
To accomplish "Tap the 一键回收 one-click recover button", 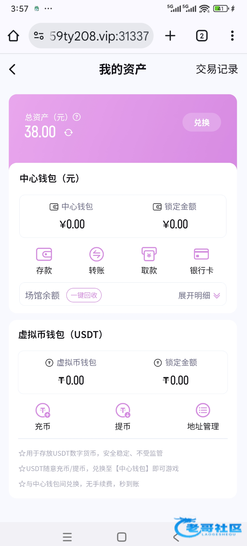I will 84,295.
